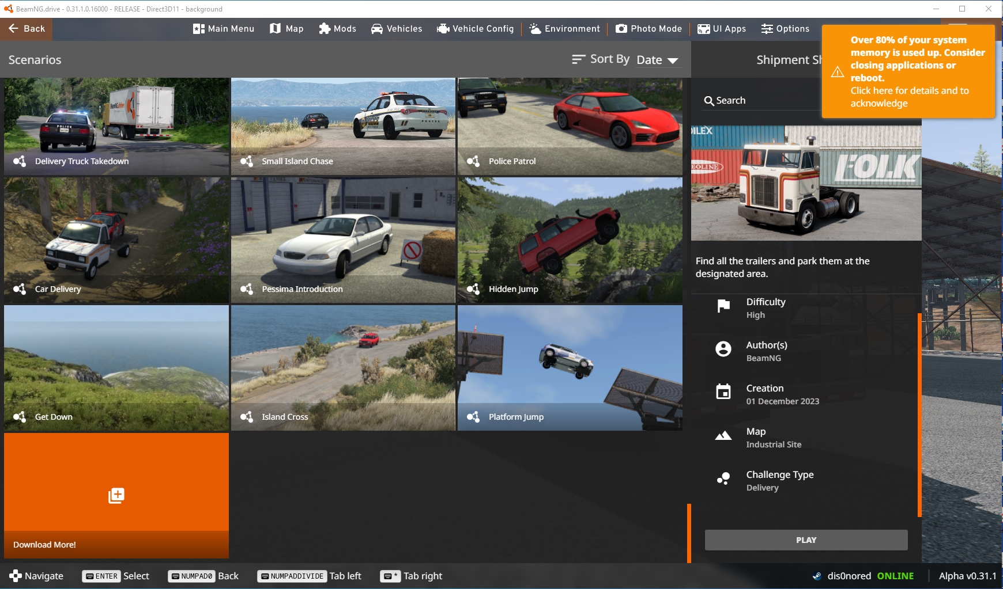The width and height of the screenshot is (1003, 589).
Task: Click the BeamNG.drive title bar app icon
Action: tap(9, 9)
